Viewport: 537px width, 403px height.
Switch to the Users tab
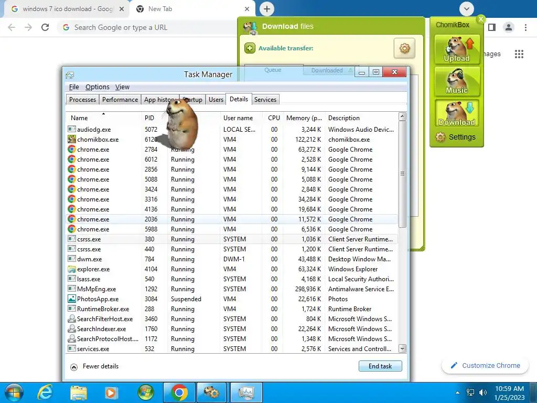[x=216, y=99]
